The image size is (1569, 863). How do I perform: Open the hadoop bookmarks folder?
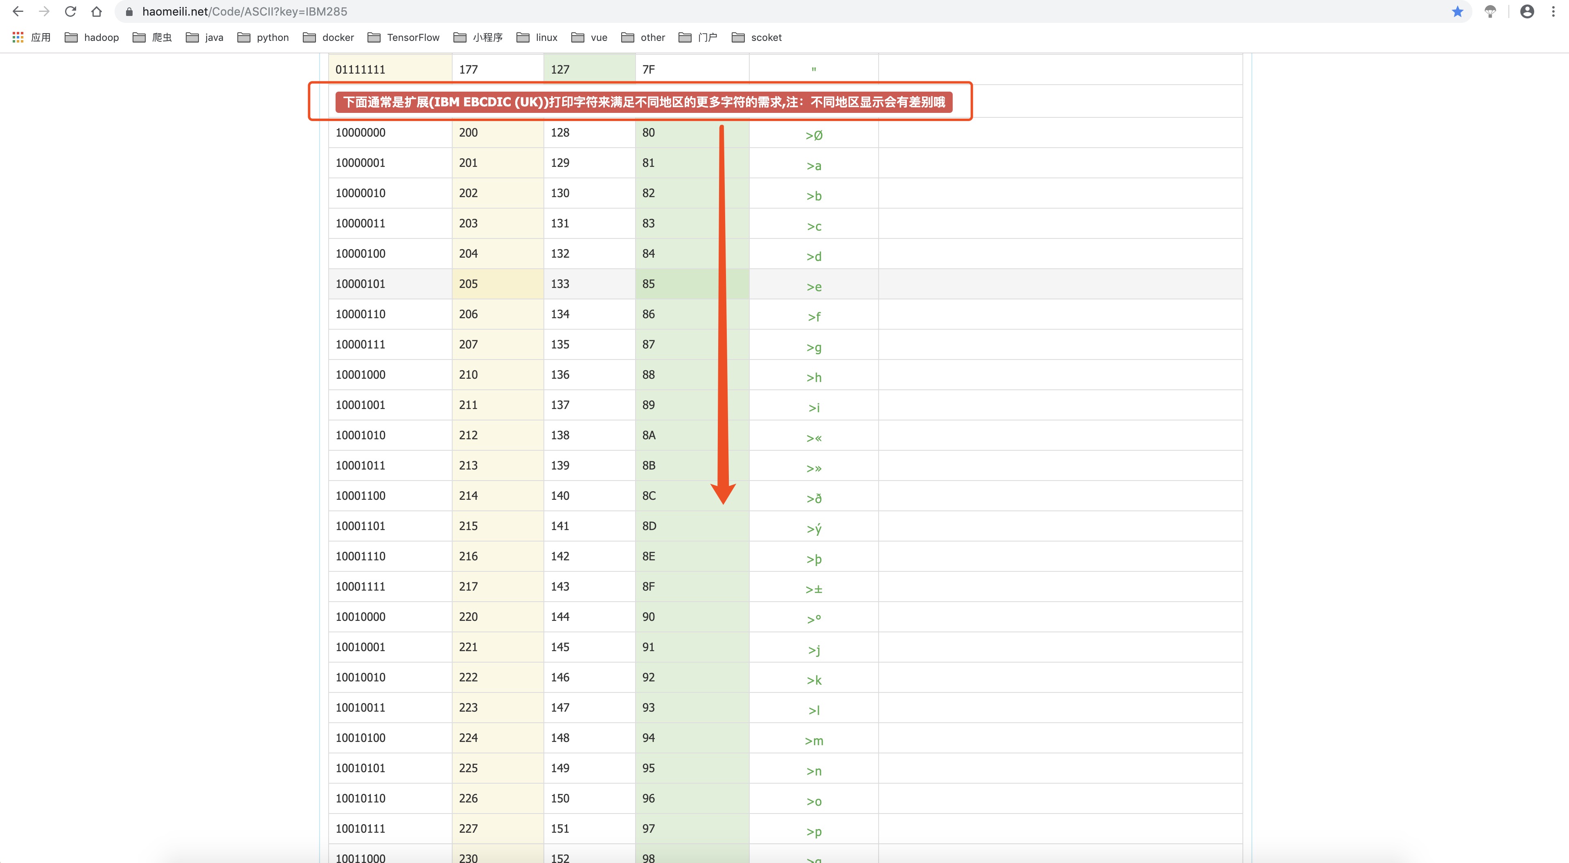point(92,37)
